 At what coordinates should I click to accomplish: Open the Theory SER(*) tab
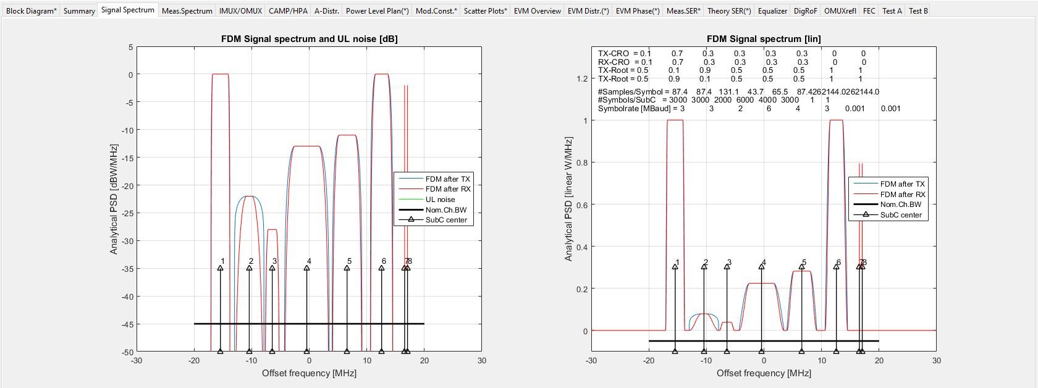point(729,11)
